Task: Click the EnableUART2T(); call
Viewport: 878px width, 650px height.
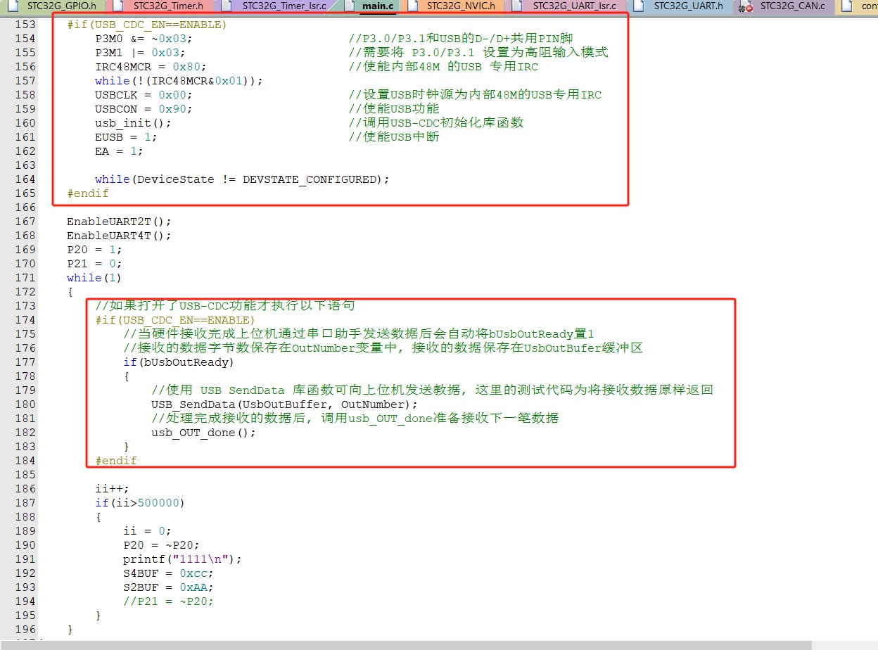Action: pos(119,222)
